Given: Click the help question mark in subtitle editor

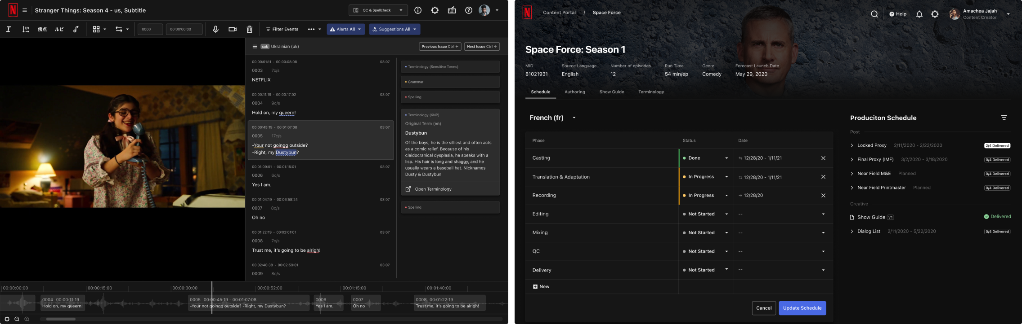Looking at the screenshot, I should (x=469, y=10).
